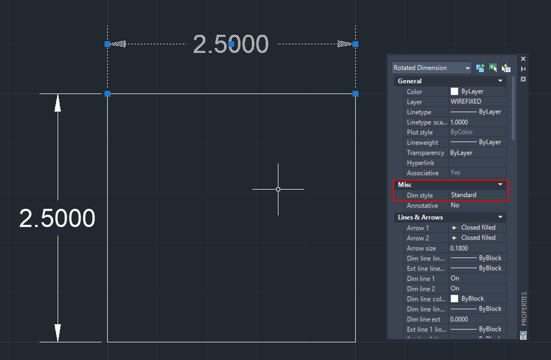Viewport: 551px width, 360px height.
Task: Collapse the Lines & Arrows section
Action: [500, 217]
